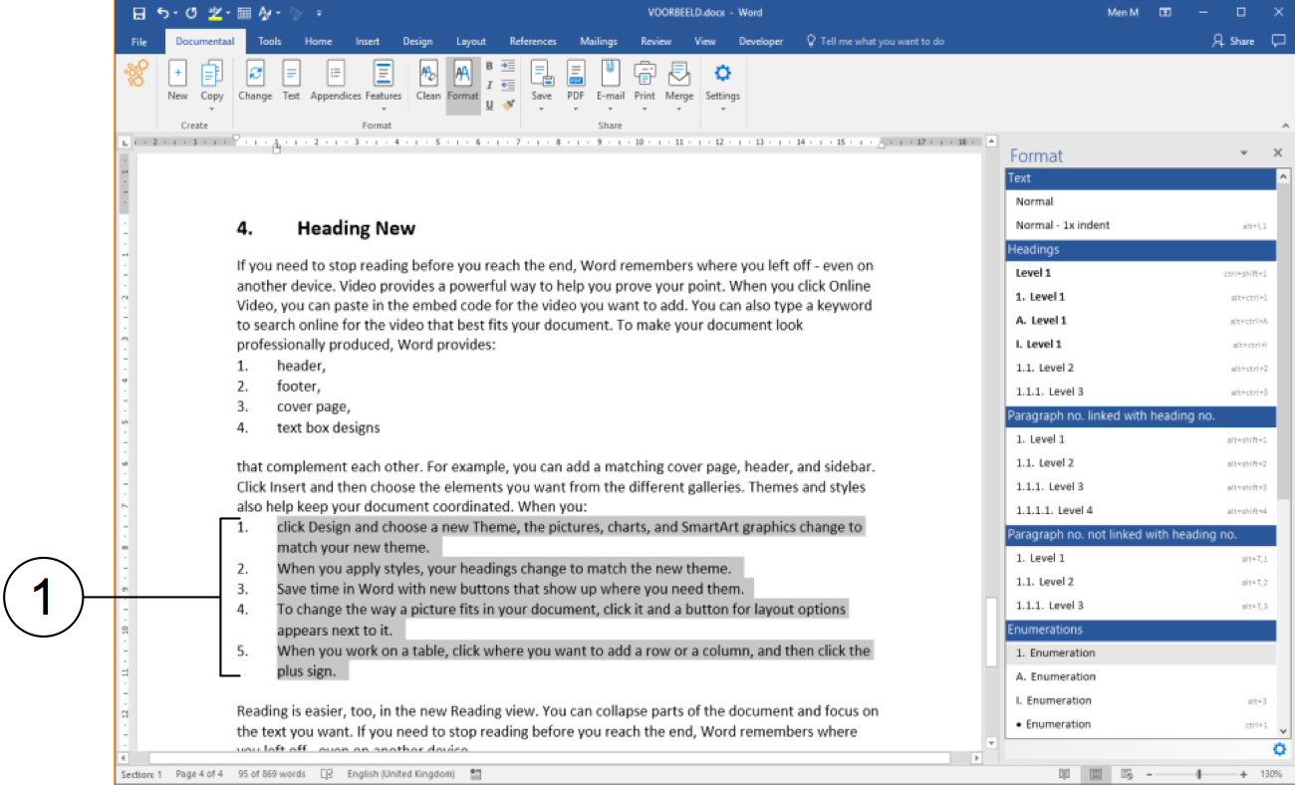Click the E-mail icon in the Share group

coord(611,73)
